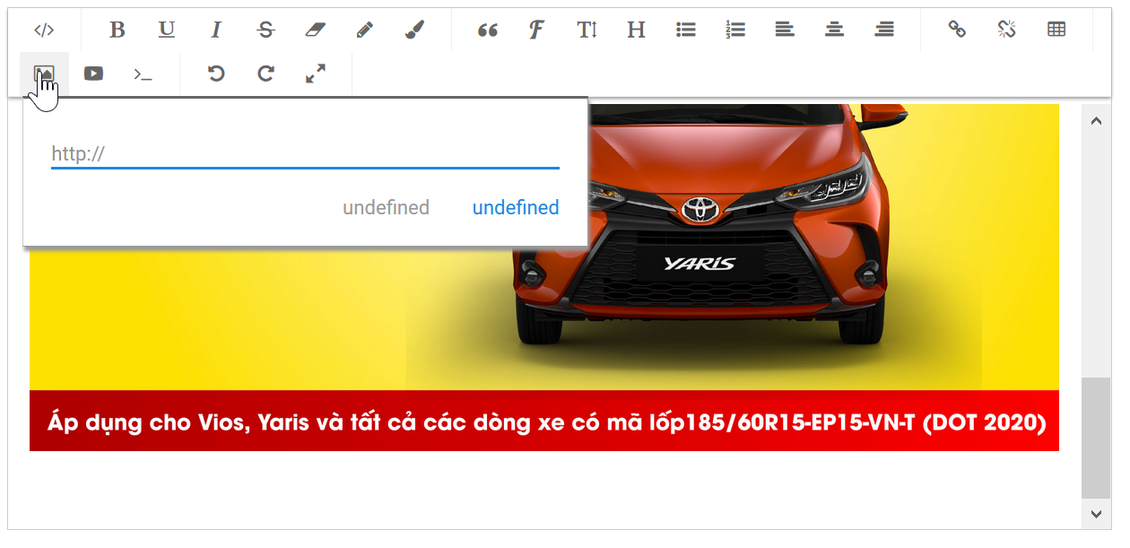Focus the http:// image URL field

coord(305,154)
